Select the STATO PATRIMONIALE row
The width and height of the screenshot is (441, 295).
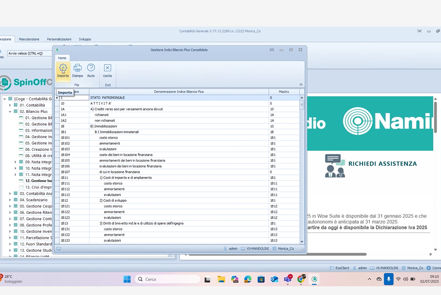click(x=179, y=98)
